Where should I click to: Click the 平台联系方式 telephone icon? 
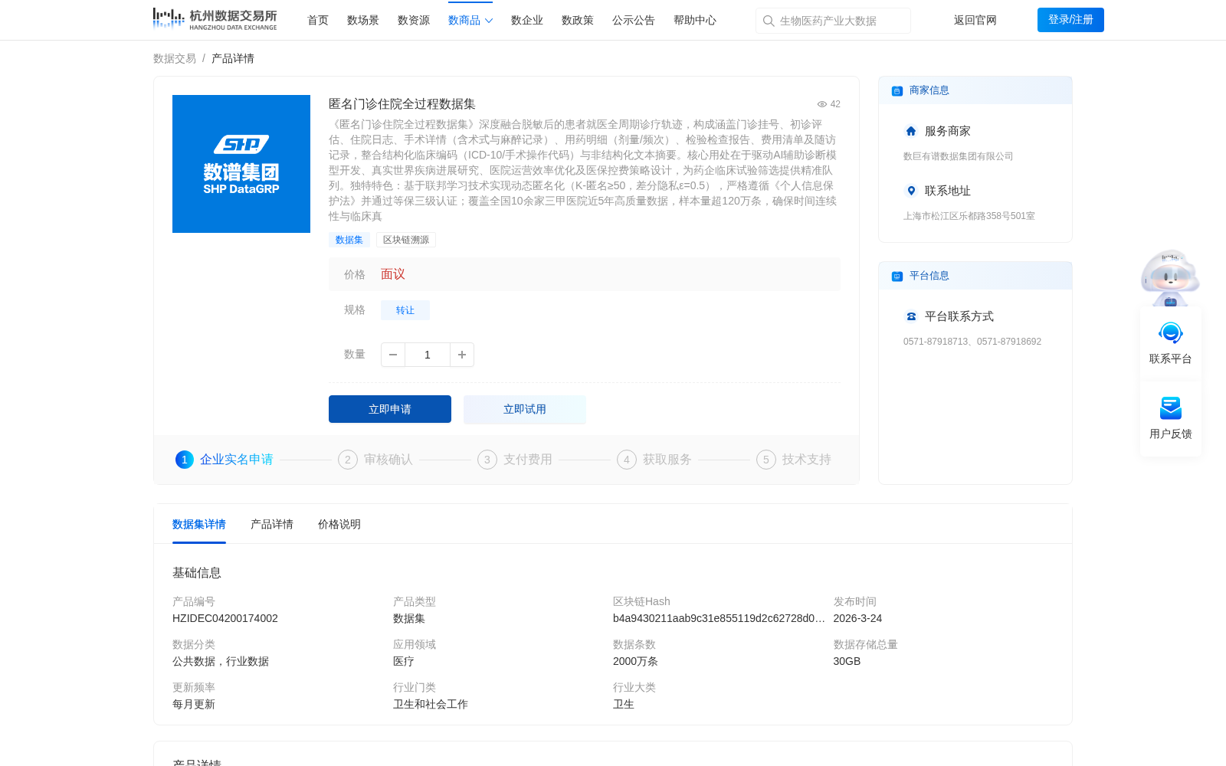911,316
